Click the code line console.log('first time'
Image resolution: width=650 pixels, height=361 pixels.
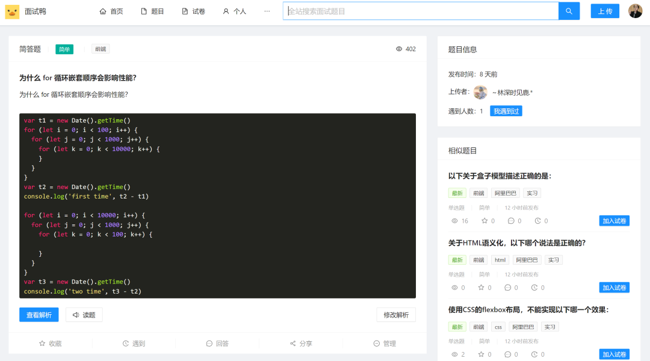86,197
